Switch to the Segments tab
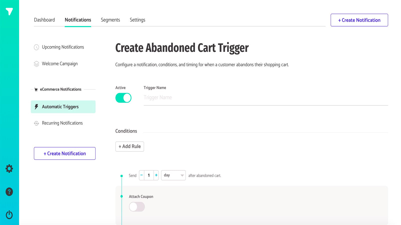 pyautogui.click(x=110, y=20)
